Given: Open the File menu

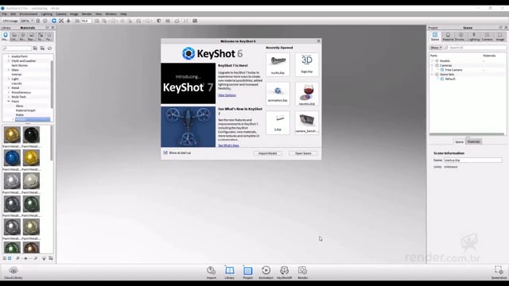Looking at the screenshot, I should 5,14.
